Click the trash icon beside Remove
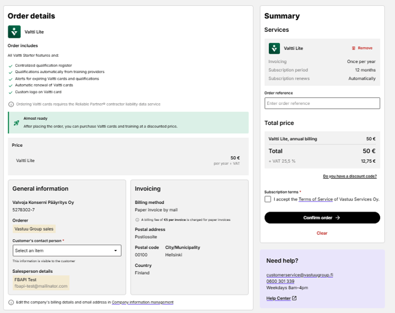Image resolution: width=395 pixels, height=313 pixels. tap(353, 48)
